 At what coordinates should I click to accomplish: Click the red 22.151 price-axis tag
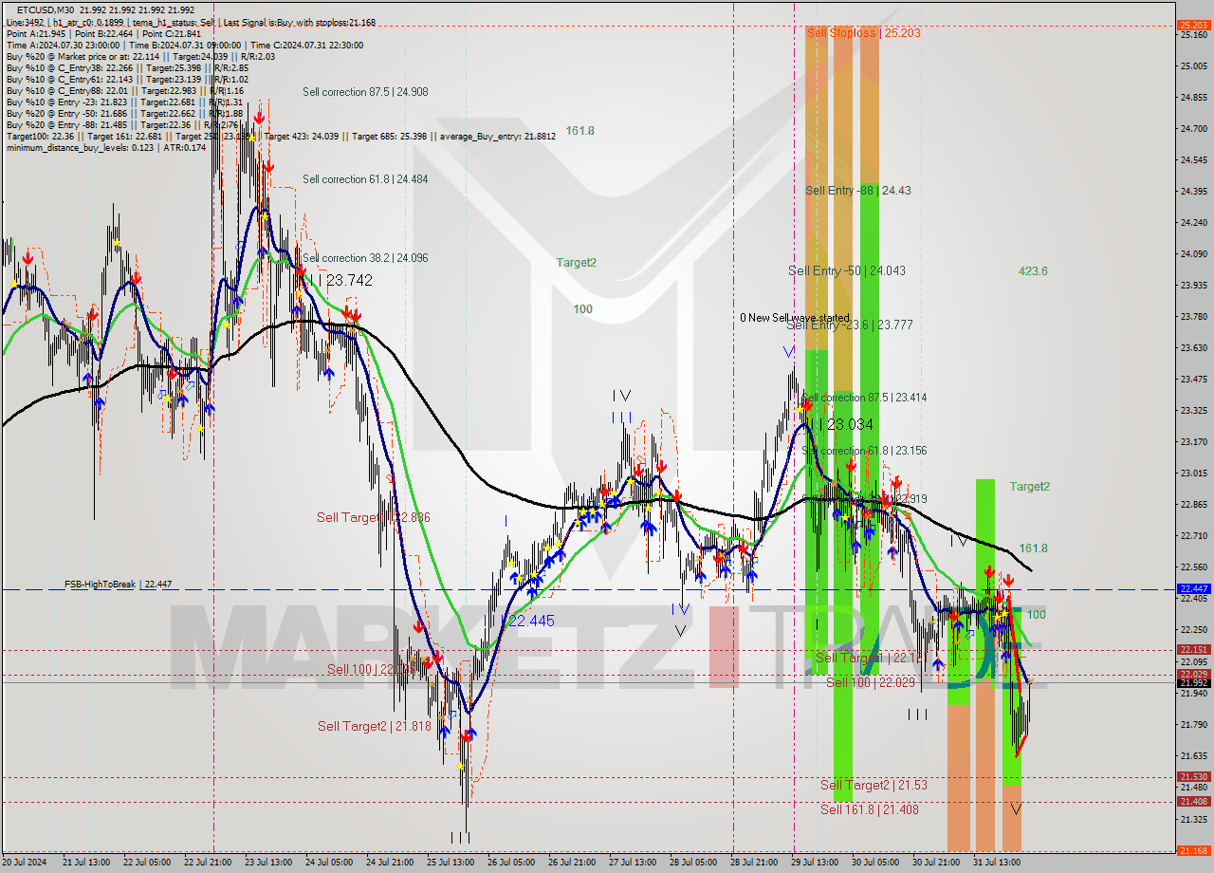1192,650
